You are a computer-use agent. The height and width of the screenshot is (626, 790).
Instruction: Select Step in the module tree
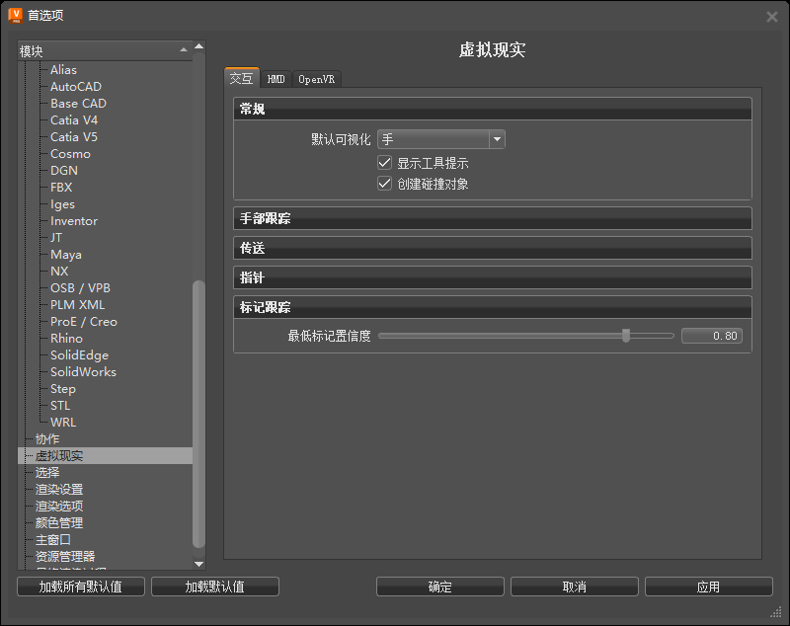coord(63,389)
